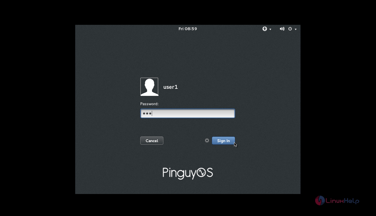Image resolution: width=376 pixels, height=216 pixels.
Task: Open session options gear icon
Action: (207, 140)
